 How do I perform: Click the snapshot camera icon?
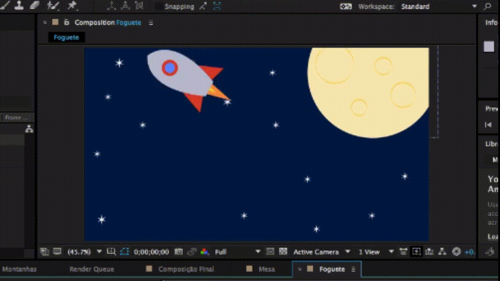(x=179, y=252)
